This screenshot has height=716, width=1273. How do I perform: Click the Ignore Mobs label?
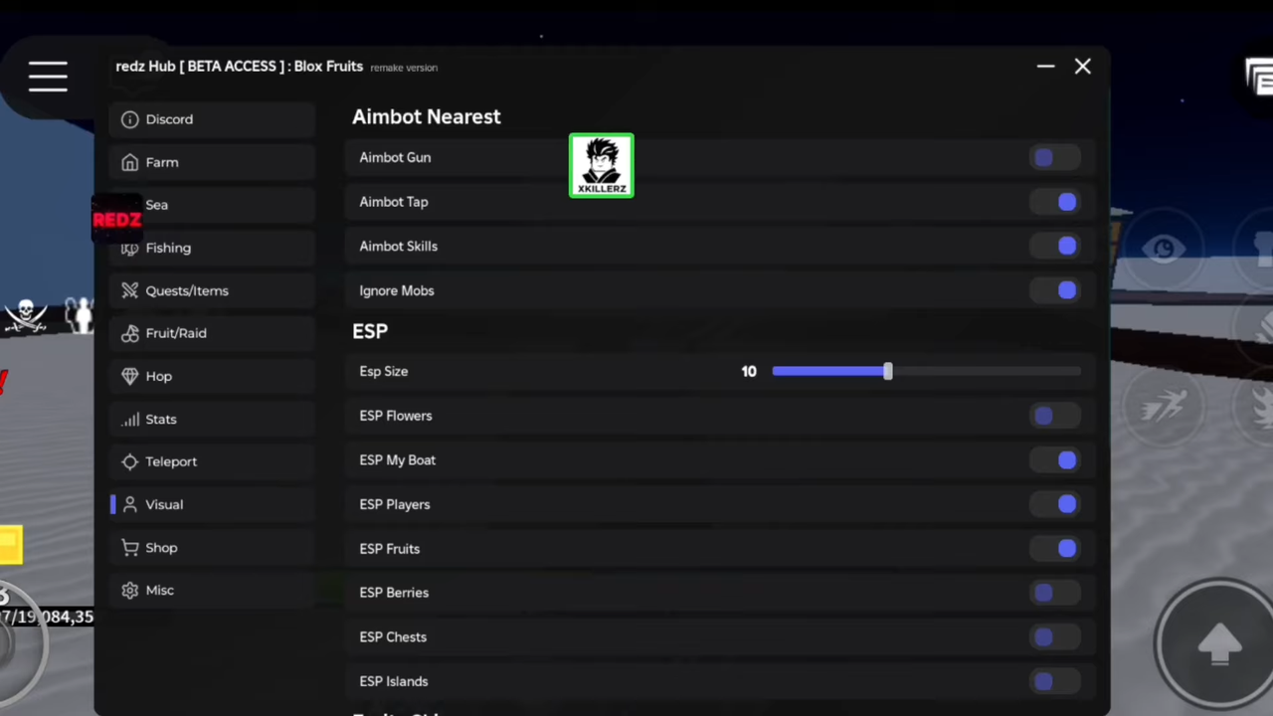pyautogui.click(x=396, y=290)
